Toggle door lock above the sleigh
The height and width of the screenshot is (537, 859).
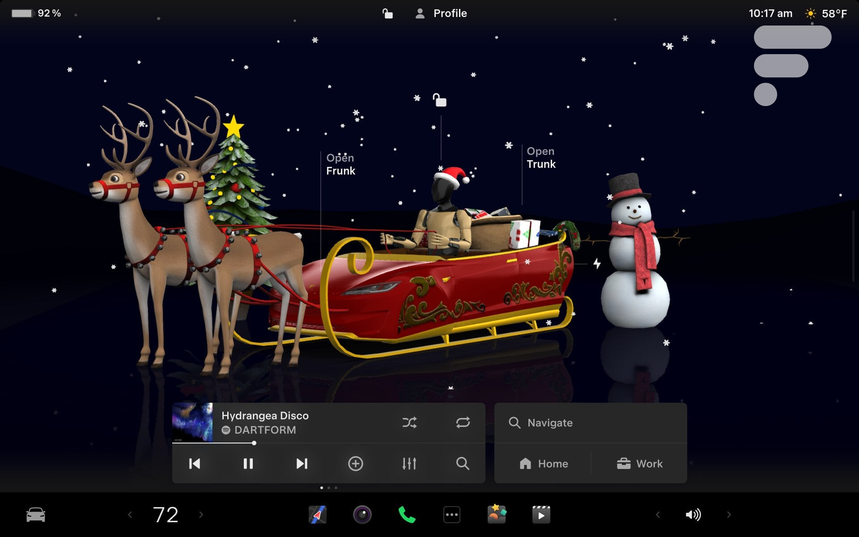pyautogui.click(x=439, y=100)
